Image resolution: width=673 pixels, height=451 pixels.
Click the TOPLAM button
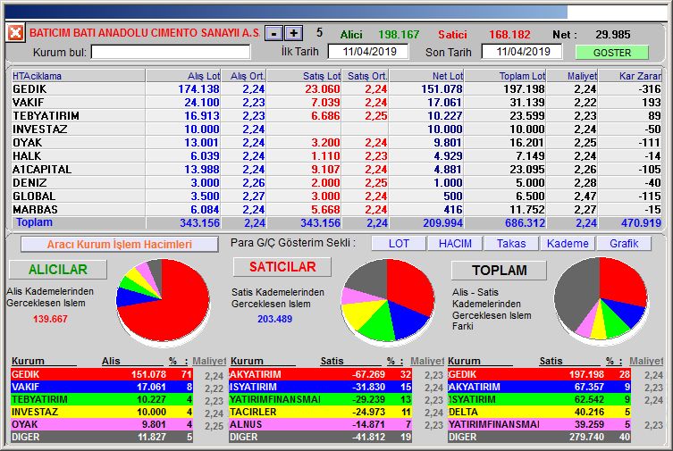tap(500, 270)
